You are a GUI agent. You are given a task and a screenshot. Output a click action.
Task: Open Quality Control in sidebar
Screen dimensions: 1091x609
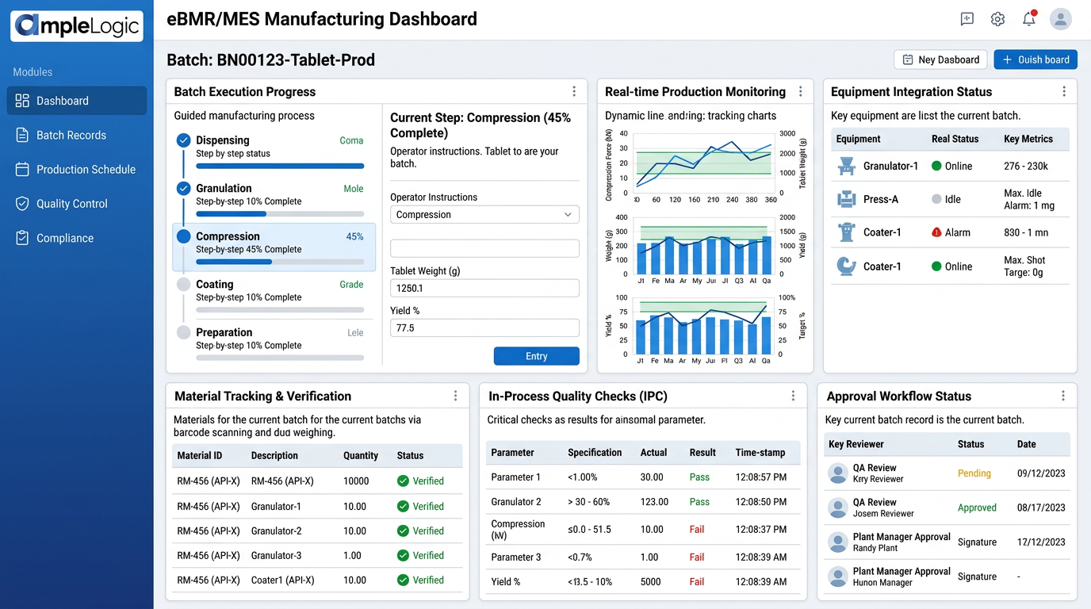(71, 204)
